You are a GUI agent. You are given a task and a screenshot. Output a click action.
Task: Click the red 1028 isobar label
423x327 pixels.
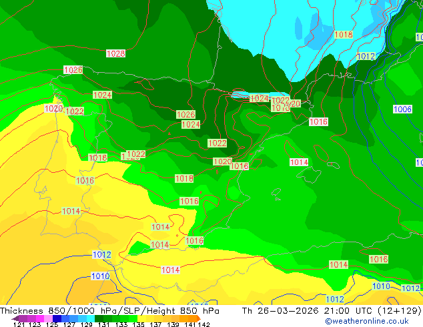pyautogui.click(x=115, y=53)
